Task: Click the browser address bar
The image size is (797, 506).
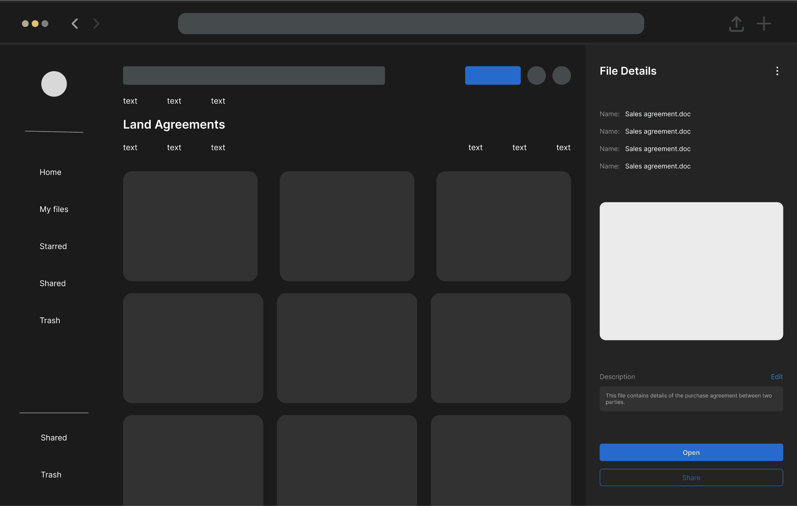Action: [x=411, y=24]
